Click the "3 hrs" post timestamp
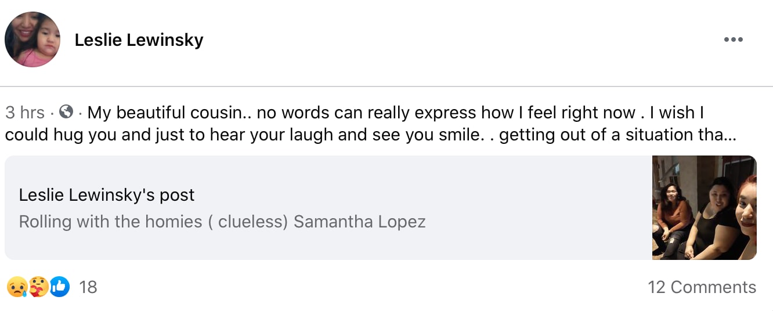The image size is (773, 311). [24, 112]
